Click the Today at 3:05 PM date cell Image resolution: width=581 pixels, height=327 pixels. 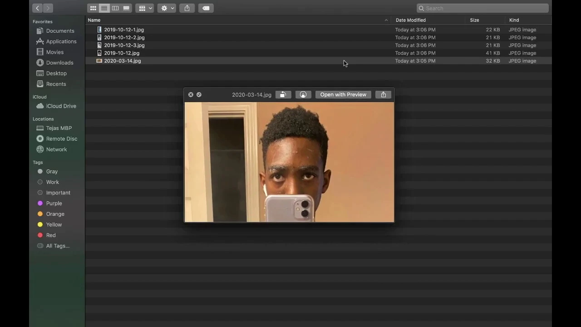click(x=415, y=60)
